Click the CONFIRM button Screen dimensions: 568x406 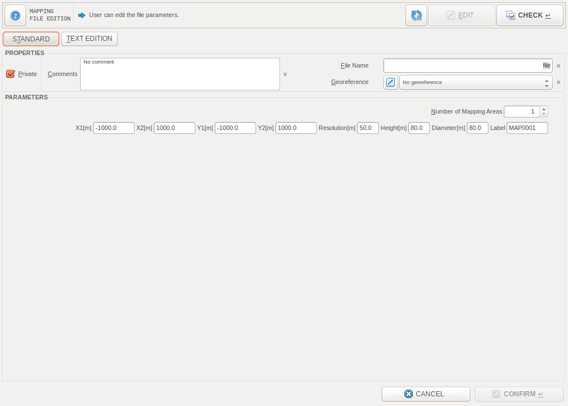519,394
